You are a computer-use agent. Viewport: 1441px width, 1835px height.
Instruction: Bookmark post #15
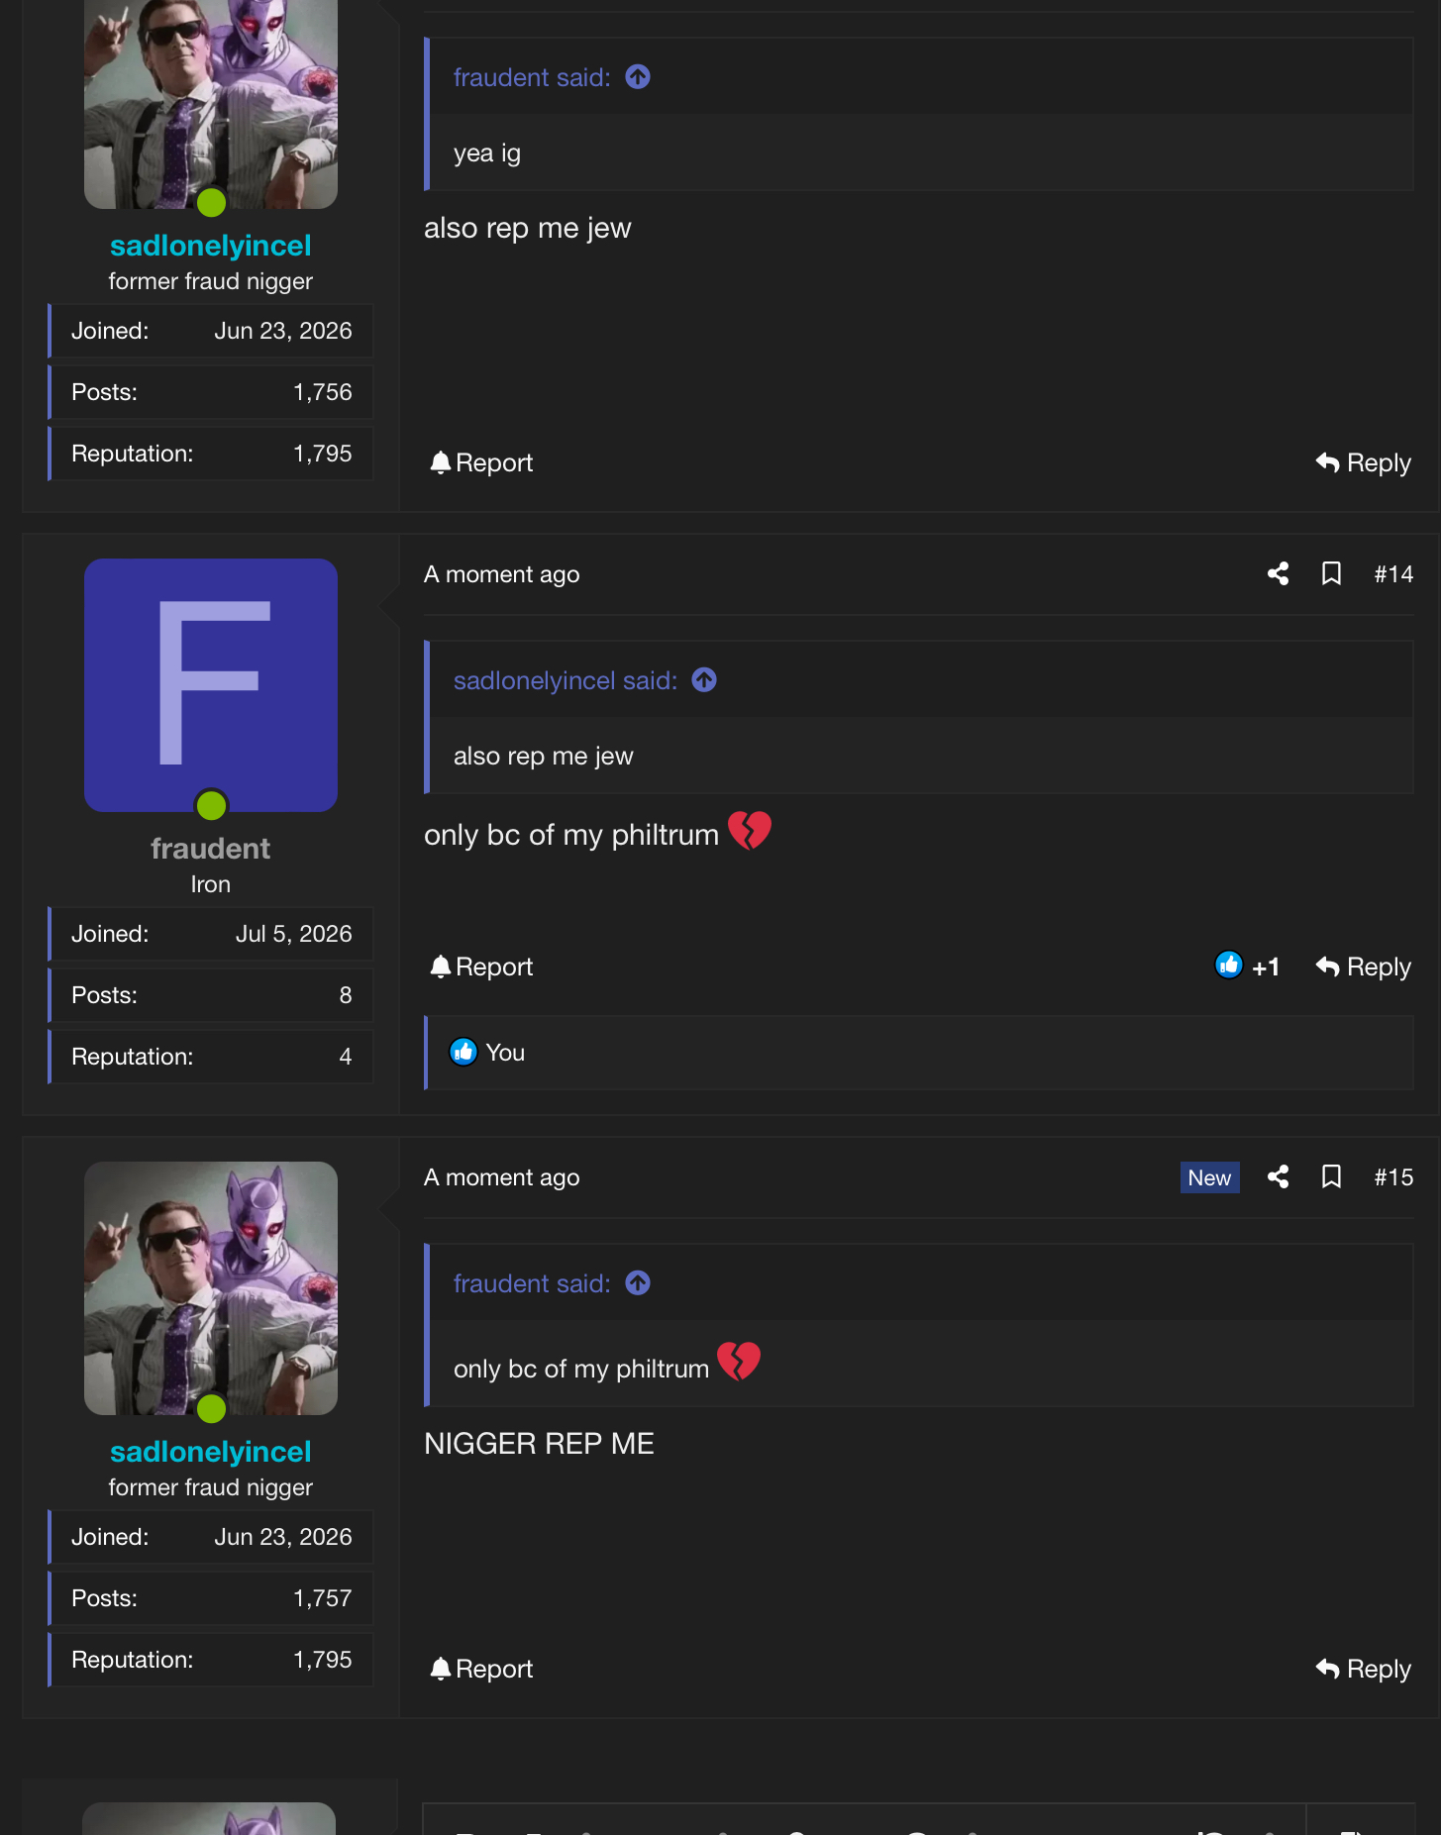(x=1331, y=1176)
